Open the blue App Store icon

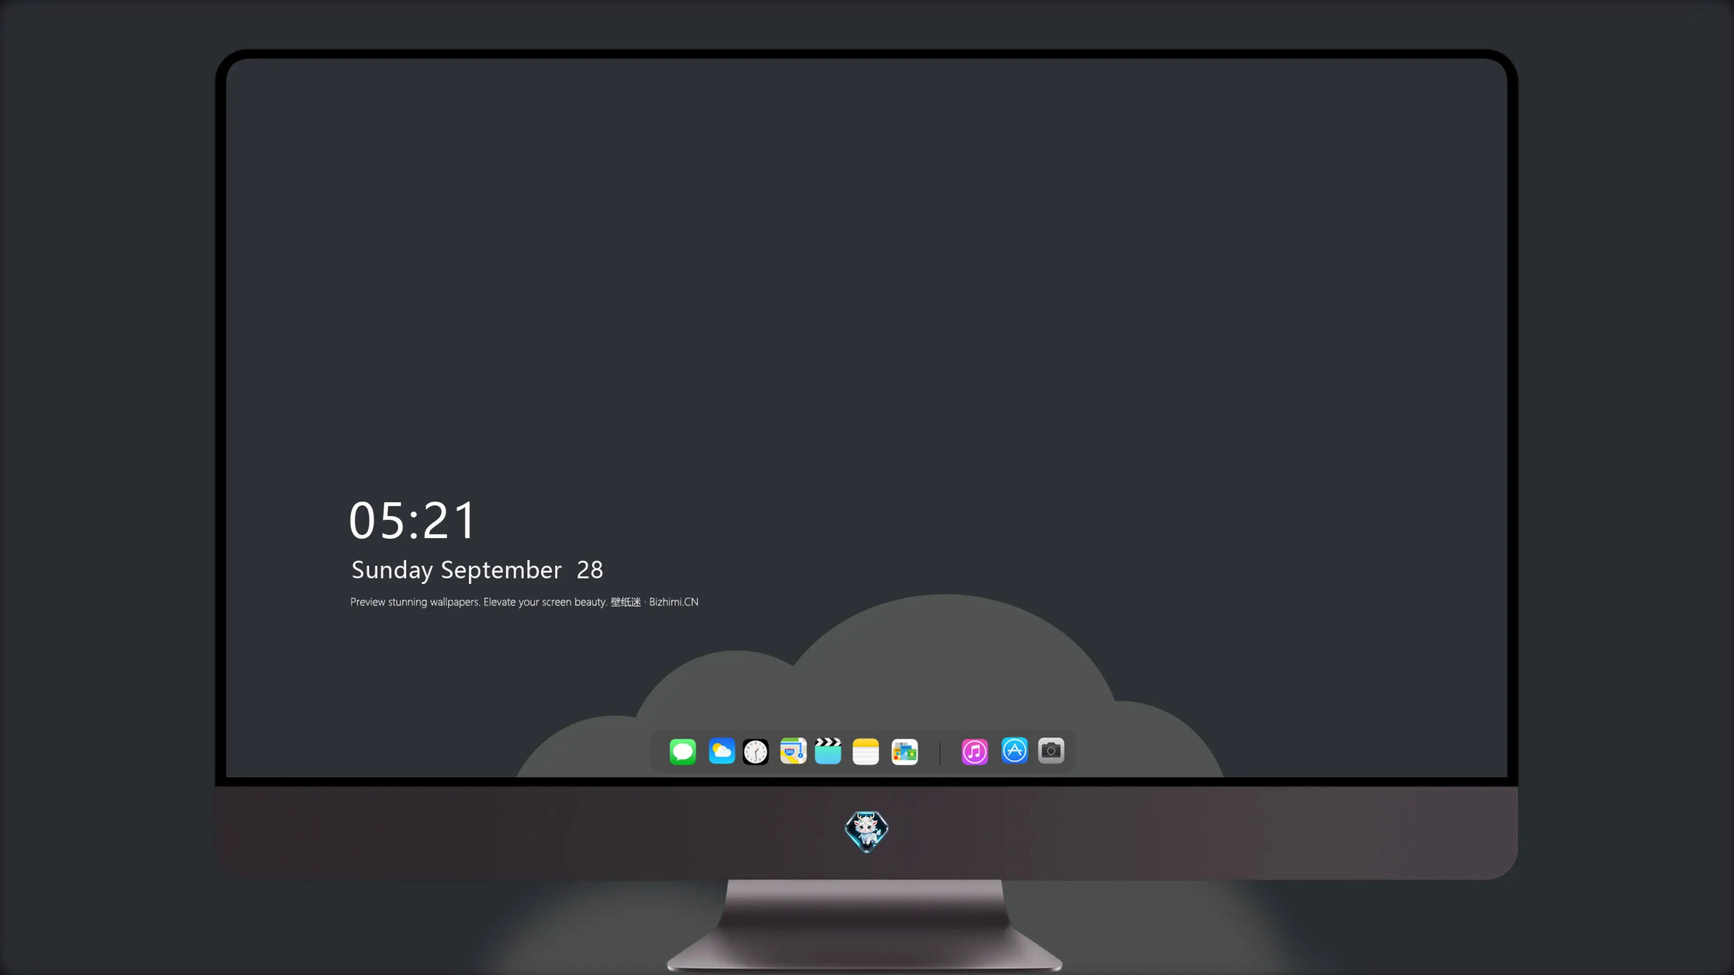tap(1014, 750)
